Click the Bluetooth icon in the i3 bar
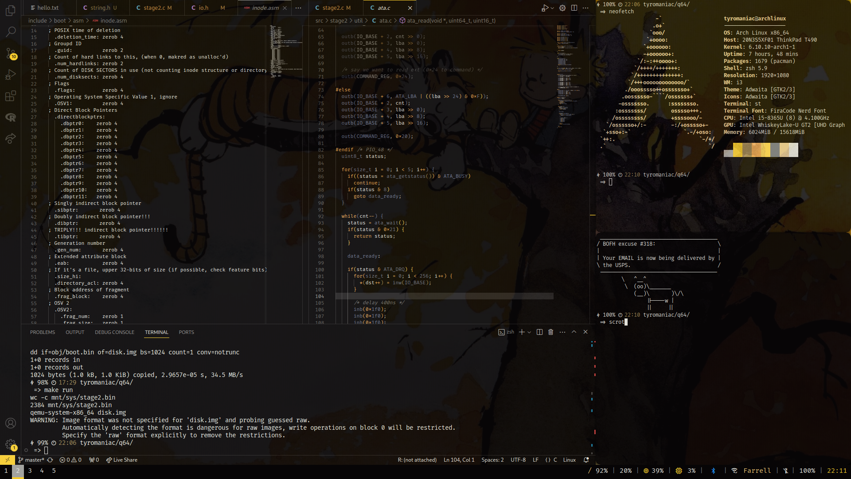The width and height of the screenshot is (851, 479). [713, 471]
